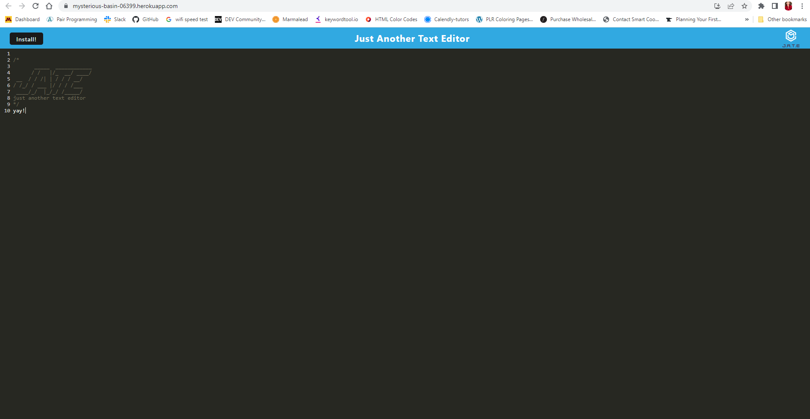Open the Chrome three-dot menu
Screen dimensions: 810x419
pos(802,6)
